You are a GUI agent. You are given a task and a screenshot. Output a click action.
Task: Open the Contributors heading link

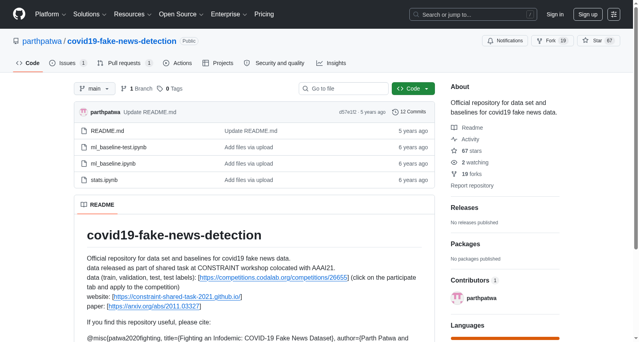[475, 281]
